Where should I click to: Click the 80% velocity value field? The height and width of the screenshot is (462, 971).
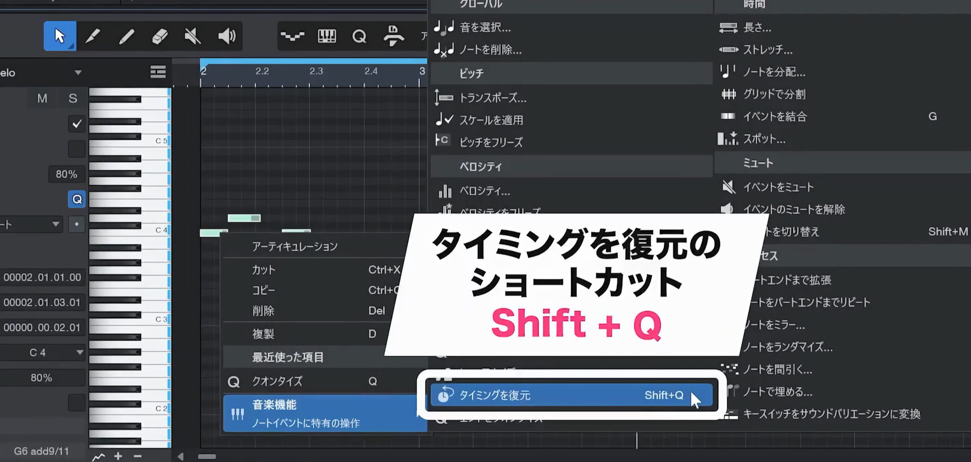pyautogui.click(x=66, y=174)
